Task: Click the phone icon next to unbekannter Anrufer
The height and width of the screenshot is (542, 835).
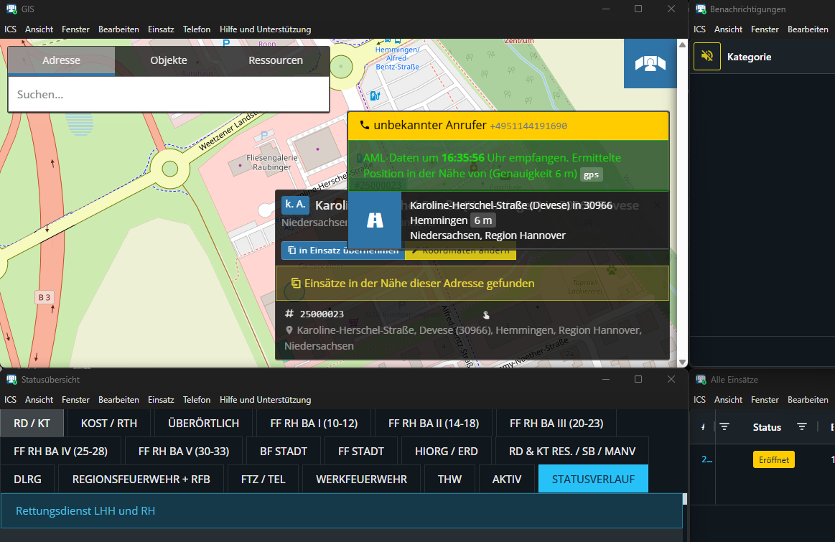Action: (x=364, y=126)
